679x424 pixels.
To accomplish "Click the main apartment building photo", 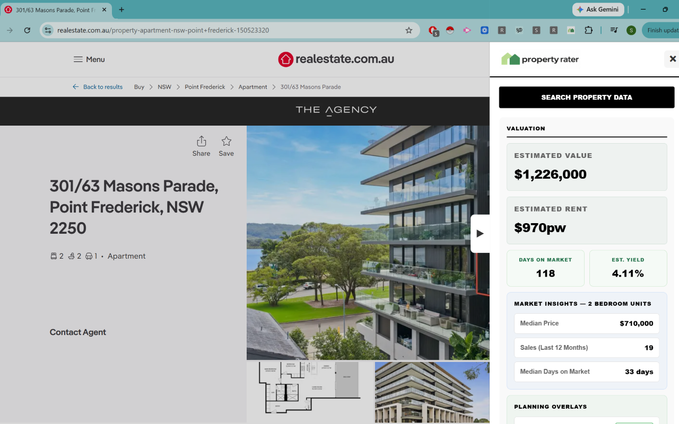I will click(x=368, y=243).
